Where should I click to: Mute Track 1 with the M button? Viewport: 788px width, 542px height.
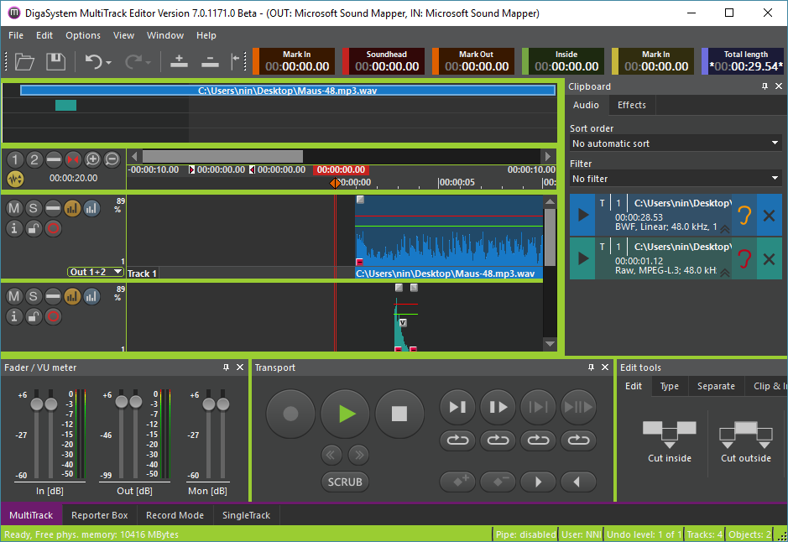14,208
